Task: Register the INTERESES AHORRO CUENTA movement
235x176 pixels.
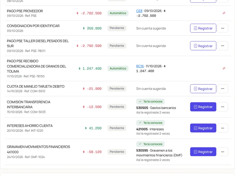Action: click(x=203, y=128)
